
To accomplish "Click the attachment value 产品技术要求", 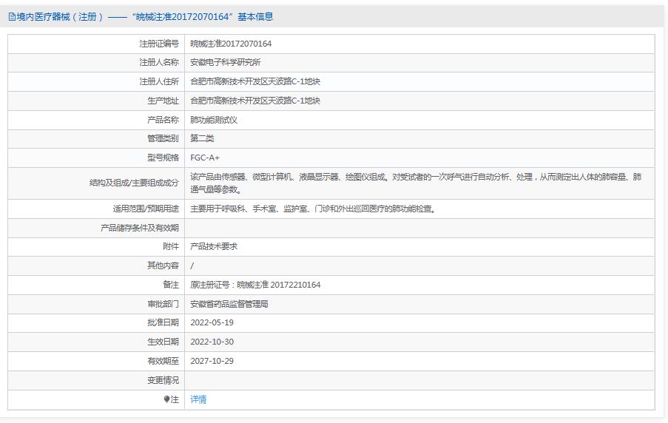I will point(214,246).
